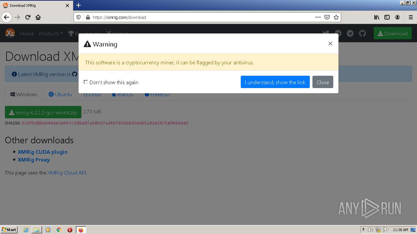This screenshot has height=234, width=417.
Task: Close the Download XMRig tab
Action: click(67, 6)
